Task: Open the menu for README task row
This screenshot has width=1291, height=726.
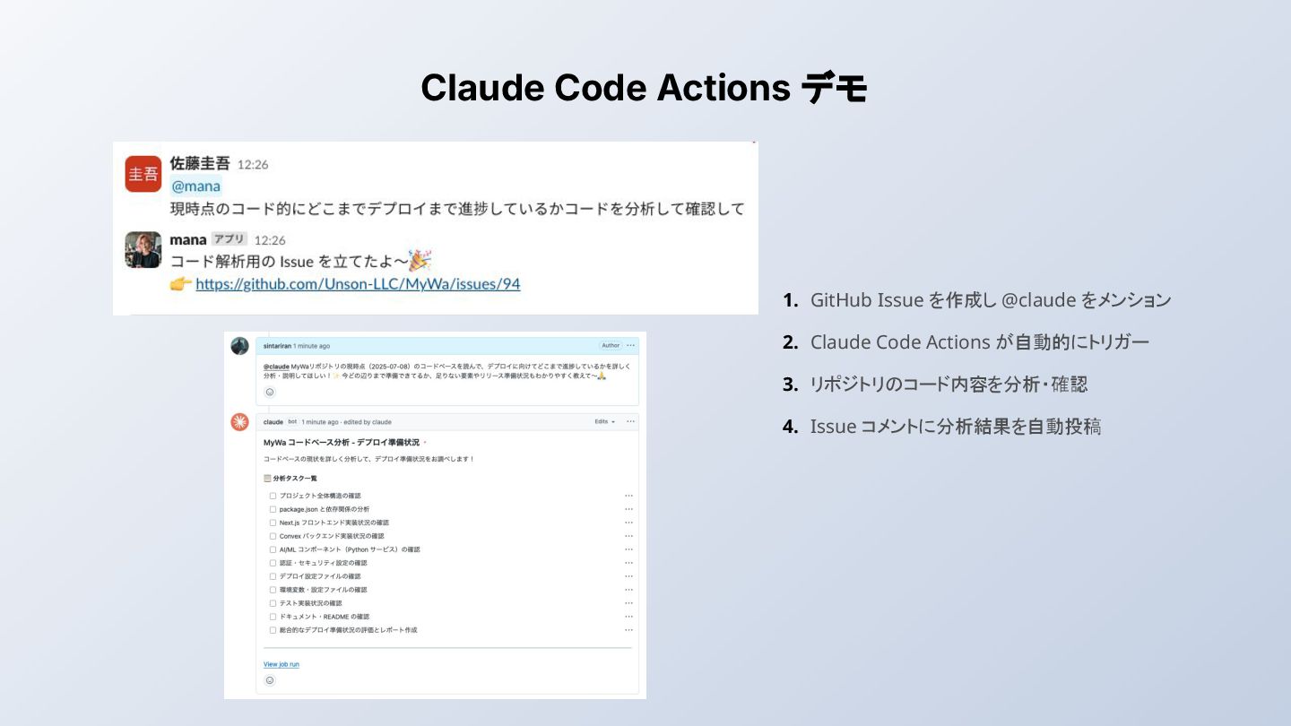Action: [x=628, y=617]
